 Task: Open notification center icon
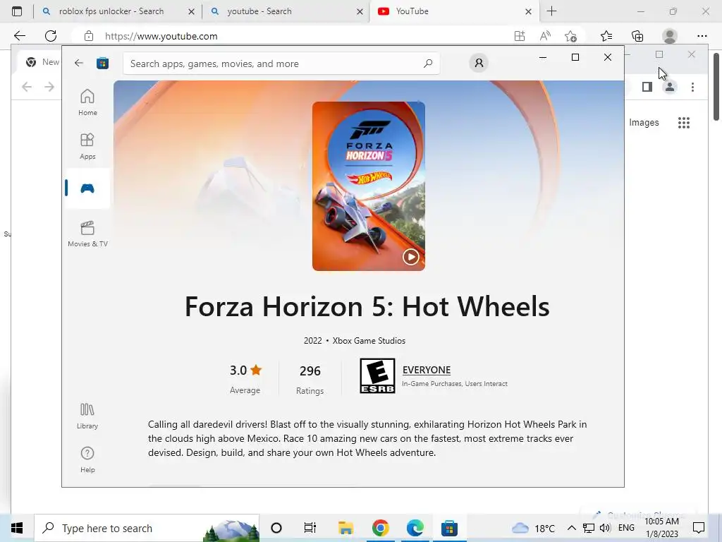(x=699, y=528)
